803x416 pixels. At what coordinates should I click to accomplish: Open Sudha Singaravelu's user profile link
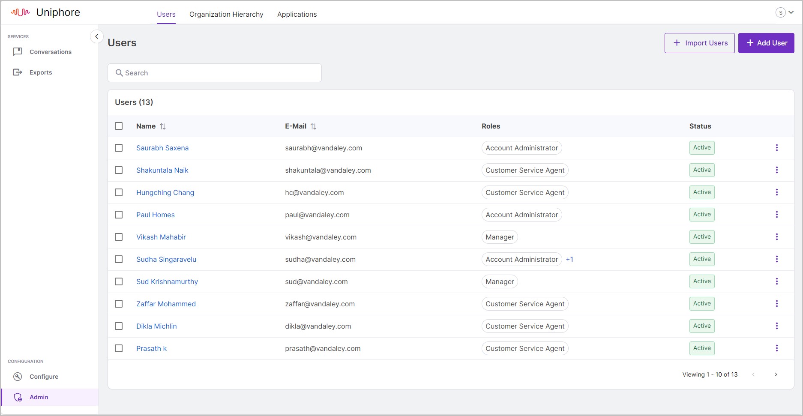click(166, 259)
